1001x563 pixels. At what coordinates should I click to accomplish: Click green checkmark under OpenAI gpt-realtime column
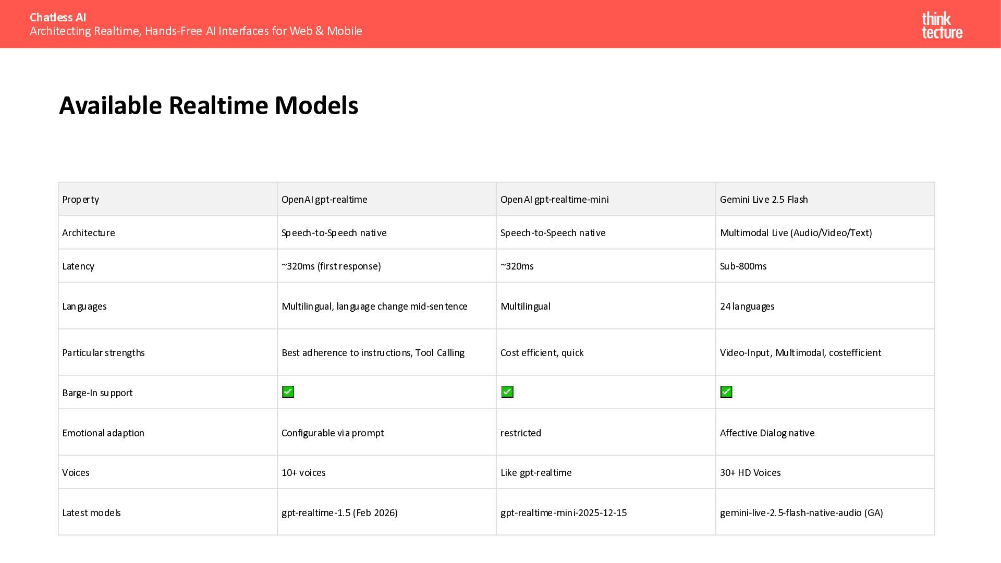click(x=288, y=392)
